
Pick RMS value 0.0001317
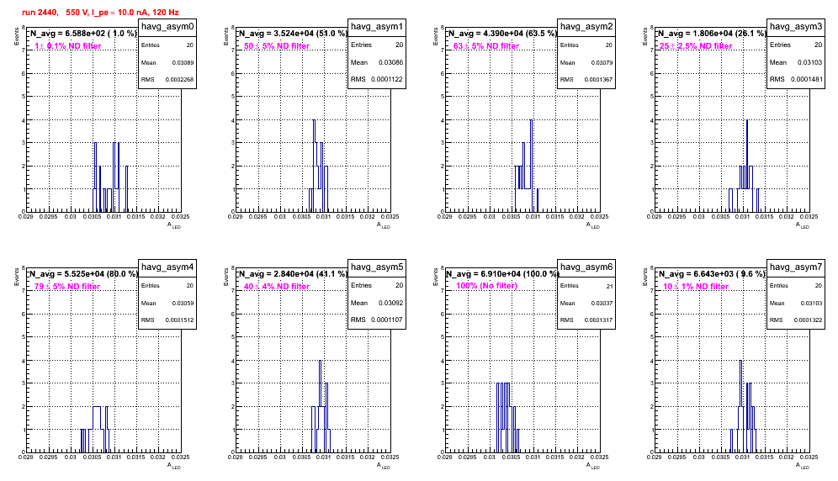tap(598, 320)
